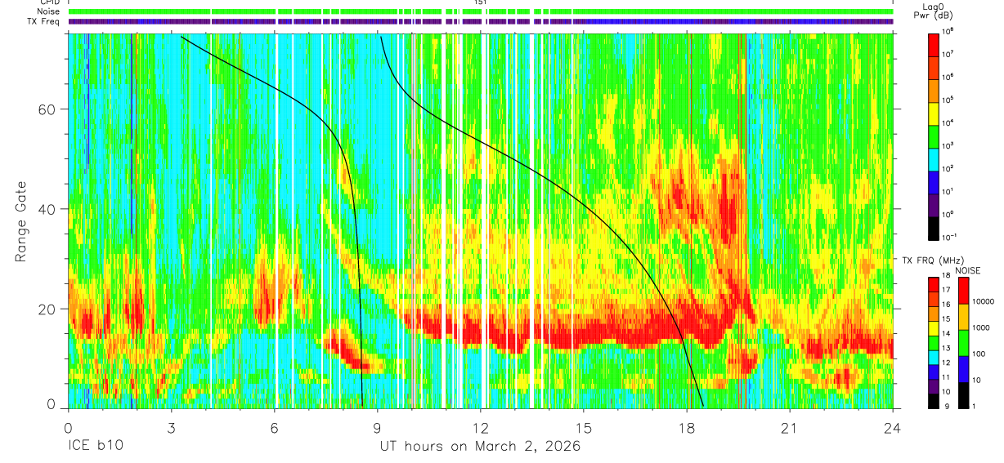Viewport: 1004px width, 463px height.
Task: Click the orange segment of the NOISE colorbar
Action: [x=963, y=316]
